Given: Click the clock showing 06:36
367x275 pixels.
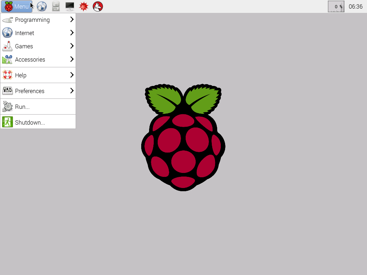Looking at the screenshot, I should (x=356, y=6).
